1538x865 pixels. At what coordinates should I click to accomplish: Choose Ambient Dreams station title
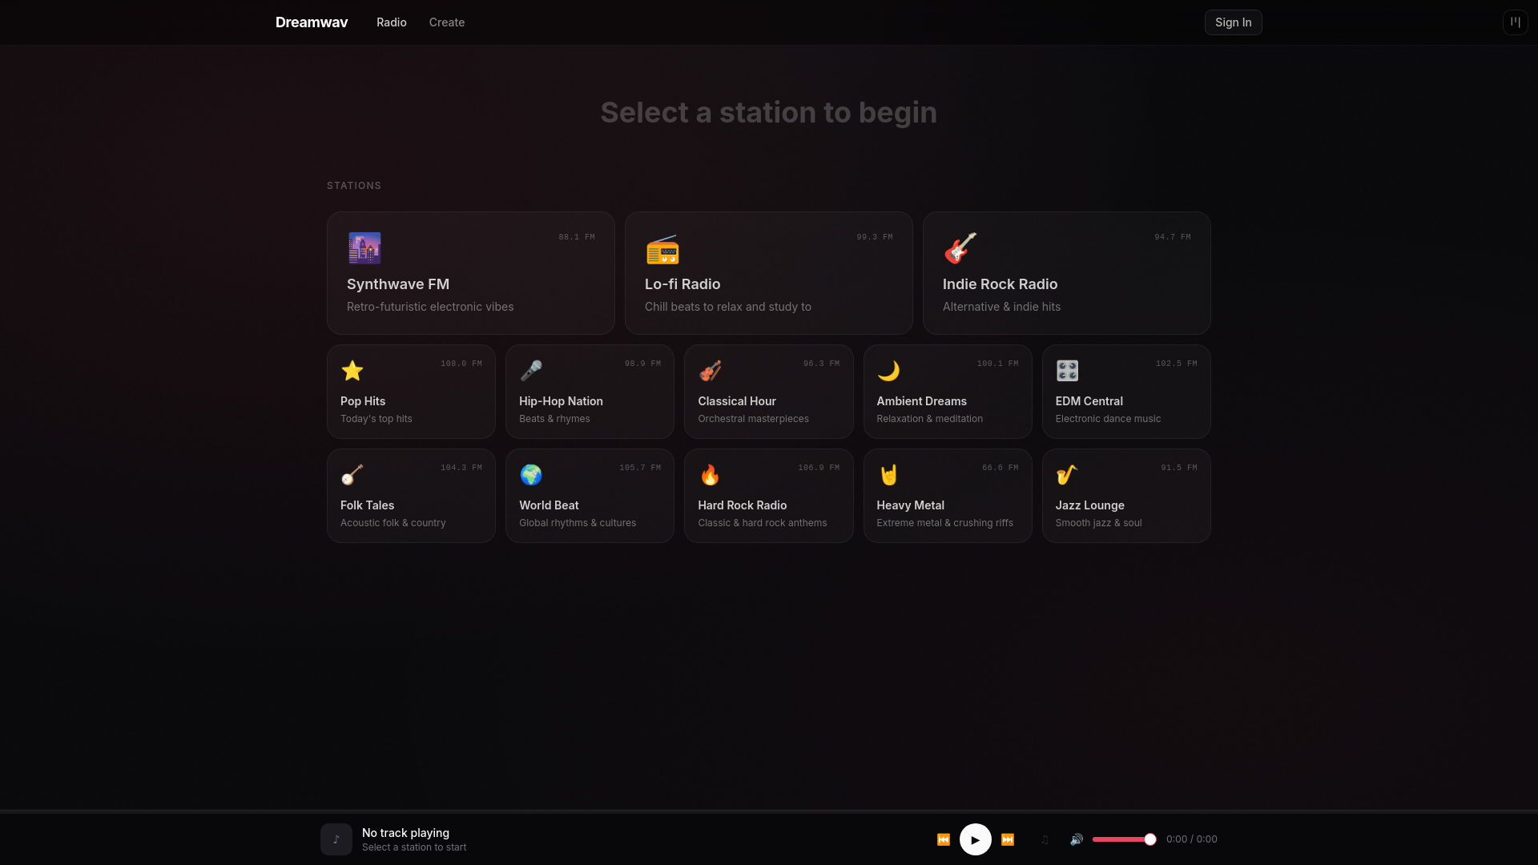click(922, 401)
